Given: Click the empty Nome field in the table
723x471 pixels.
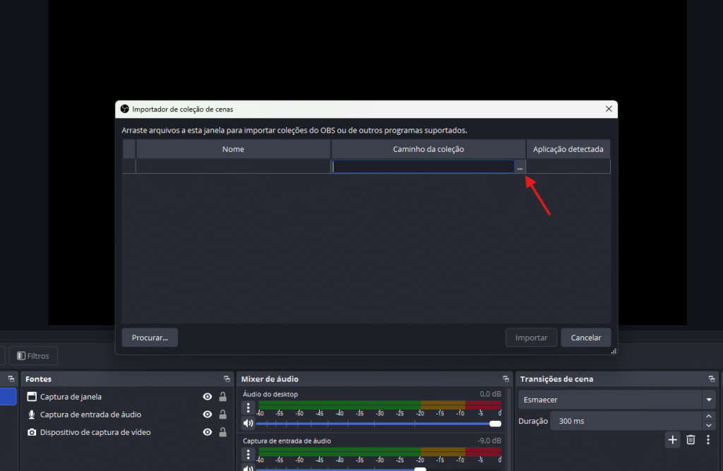Looking at the screenshot, I should (233, 167).
